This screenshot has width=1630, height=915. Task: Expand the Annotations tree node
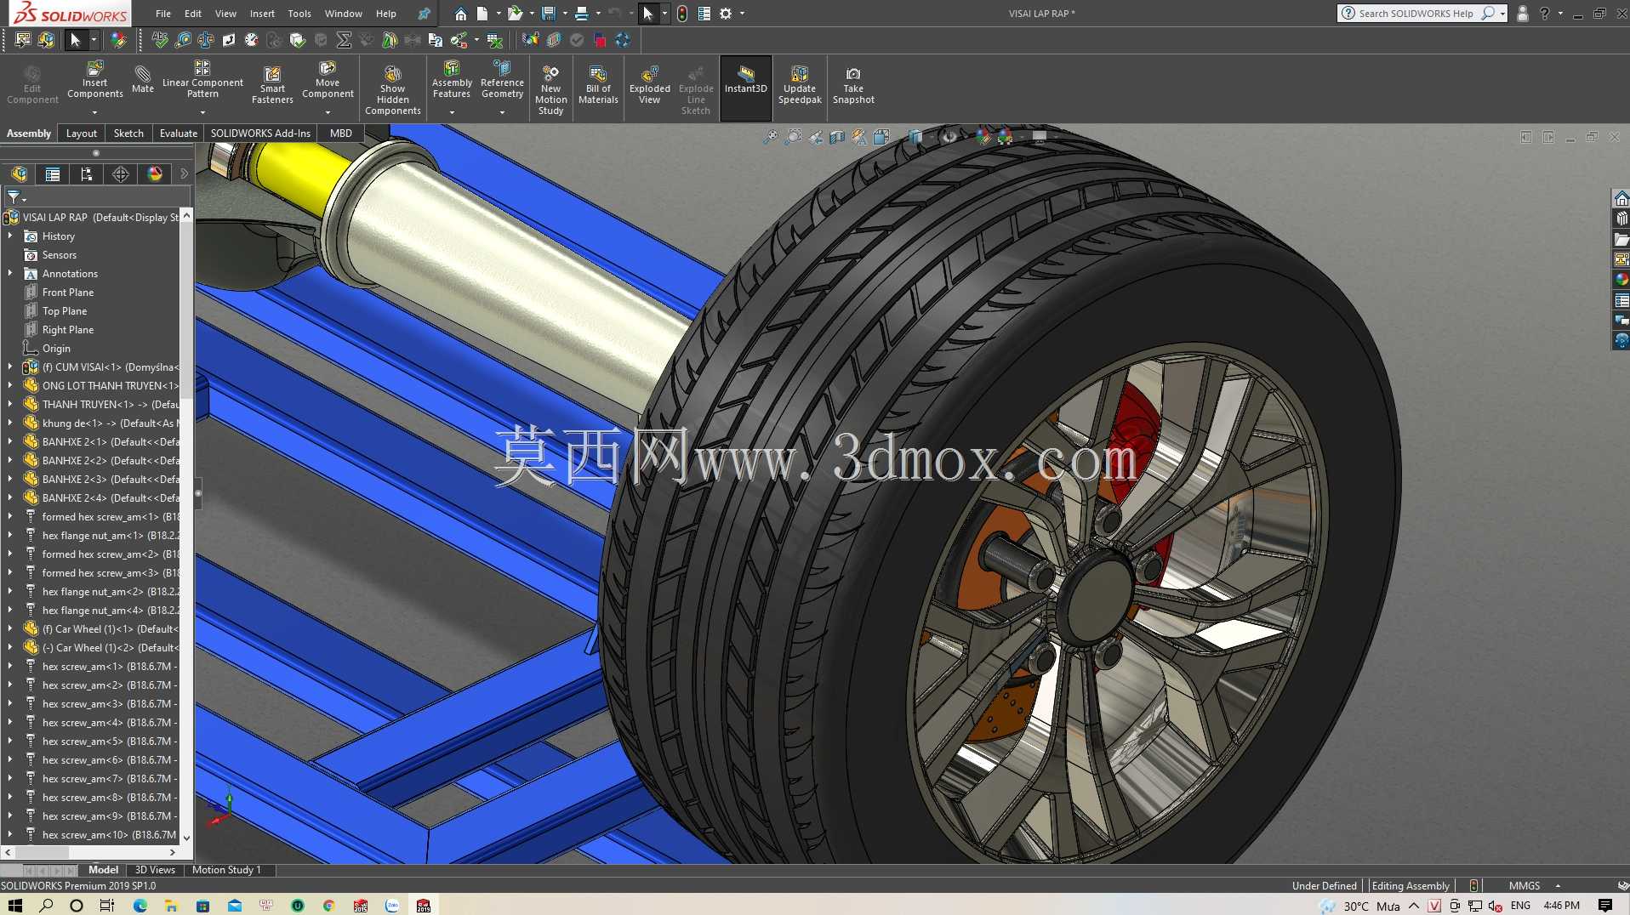(10, 274)
